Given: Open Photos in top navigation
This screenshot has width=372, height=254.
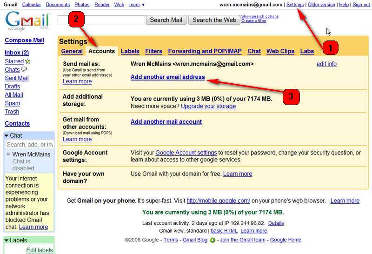Looking at the screenshot, I should click(x=82, y=5).
